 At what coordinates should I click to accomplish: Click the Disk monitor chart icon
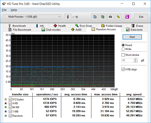pyautogui.click(x=43, y=30)
